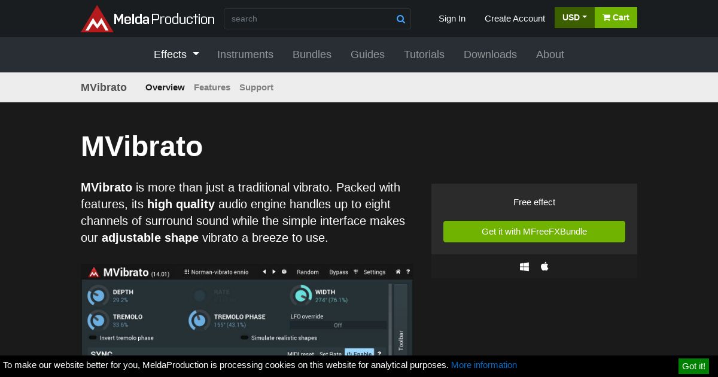718x377 pixels.
Task: Click the WIDTH value 274° (76.1%)
Action: (331, 300)
